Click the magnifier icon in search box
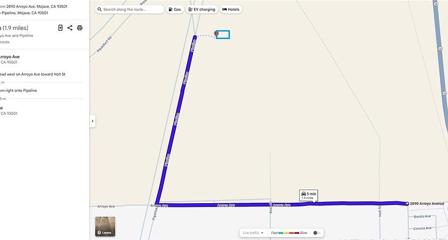 point(99,9)
